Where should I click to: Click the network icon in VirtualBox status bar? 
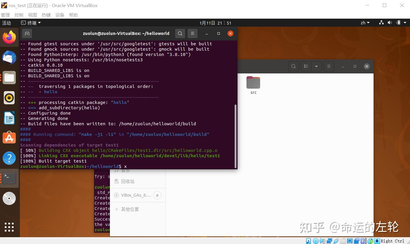point(330,241)
